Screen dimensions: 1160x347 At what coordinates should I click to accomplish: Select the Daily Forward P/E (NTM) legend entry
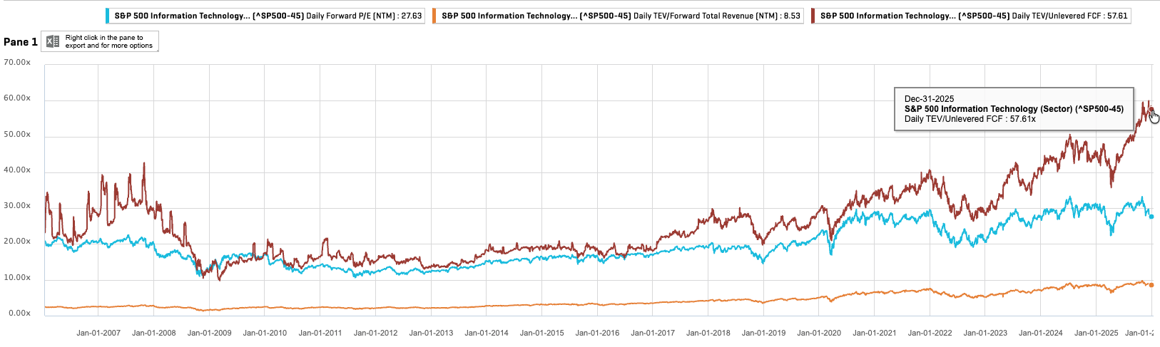pyautogui.click(x=265, y=16)
